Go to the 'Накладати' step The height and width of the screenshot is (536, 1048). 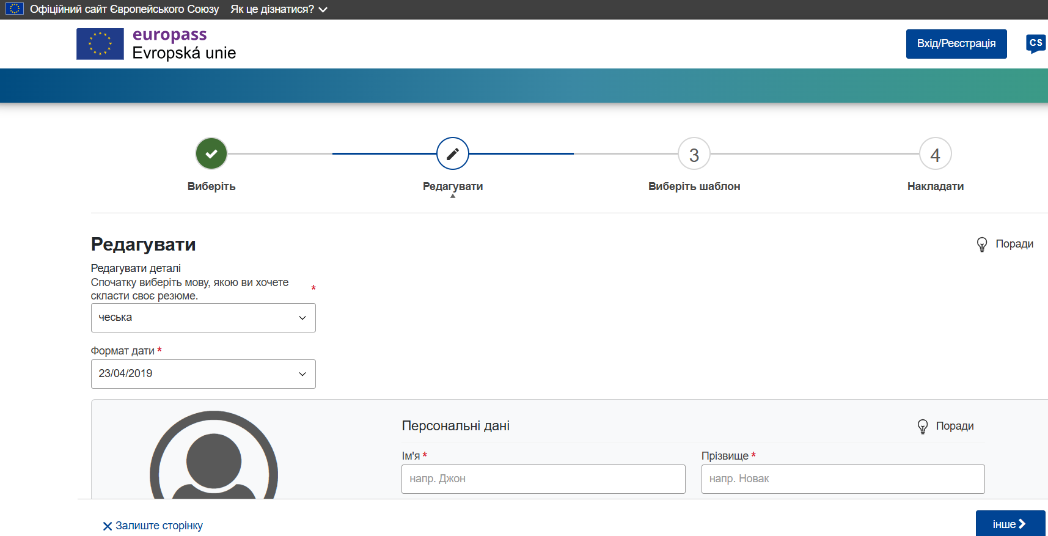click(x=935, y=186)
